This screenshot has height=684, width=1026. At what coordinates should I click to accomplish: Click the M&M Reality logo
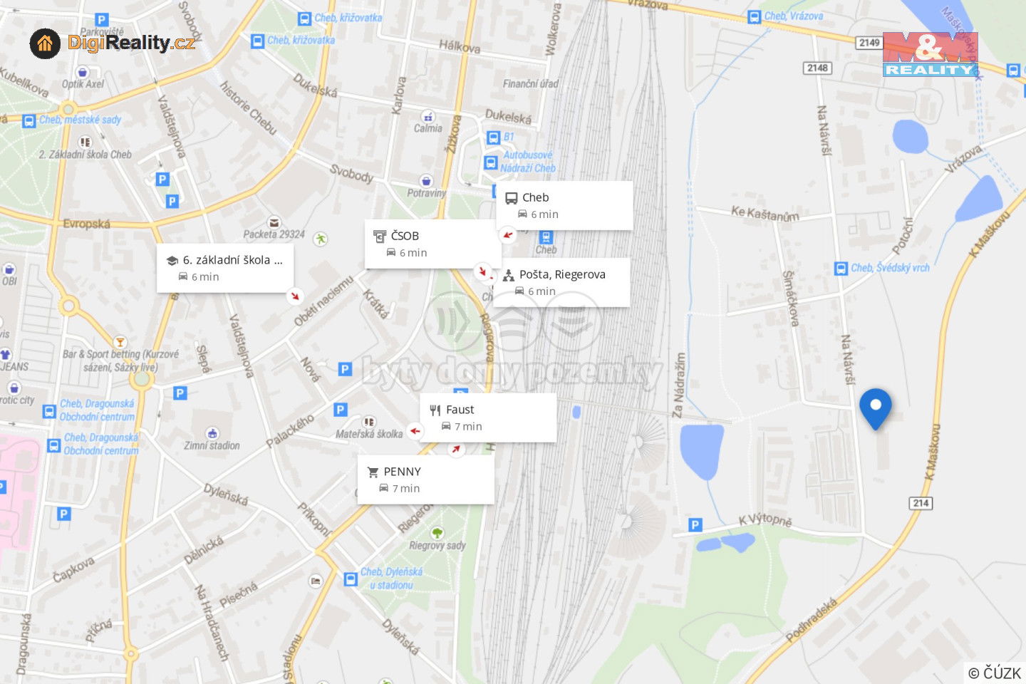pos(930,54)
